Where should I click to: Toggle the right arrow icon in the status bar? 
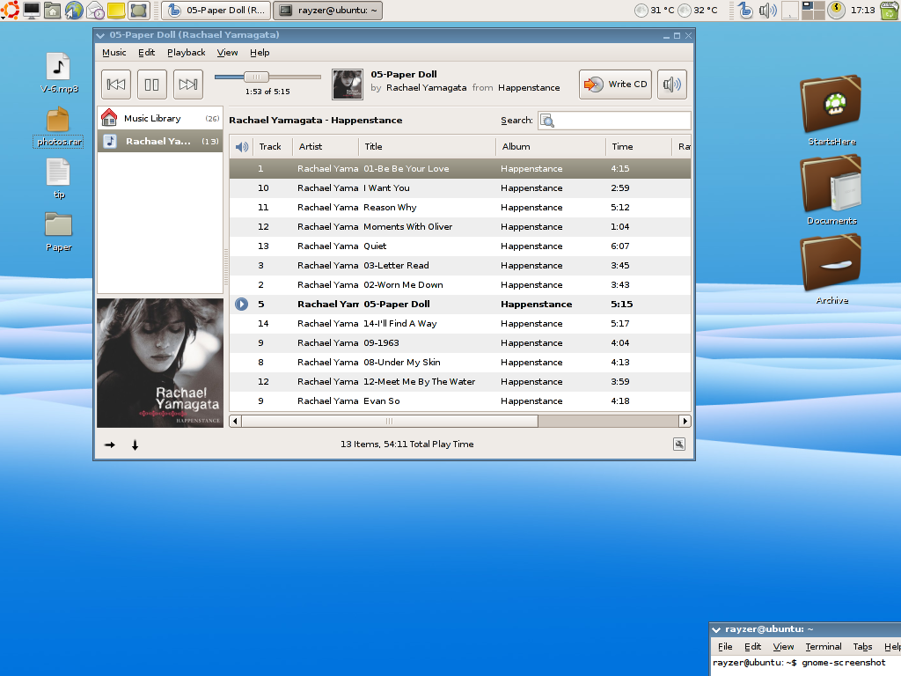pyautogui.click(x=110, y=445)
